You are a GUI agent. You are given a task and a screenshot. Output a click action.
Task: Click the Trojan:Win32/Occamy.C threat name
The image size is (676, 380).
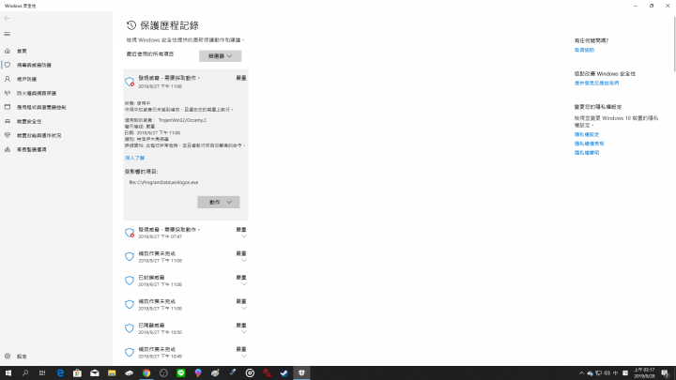pyautogui.click(x=183, y=120)
